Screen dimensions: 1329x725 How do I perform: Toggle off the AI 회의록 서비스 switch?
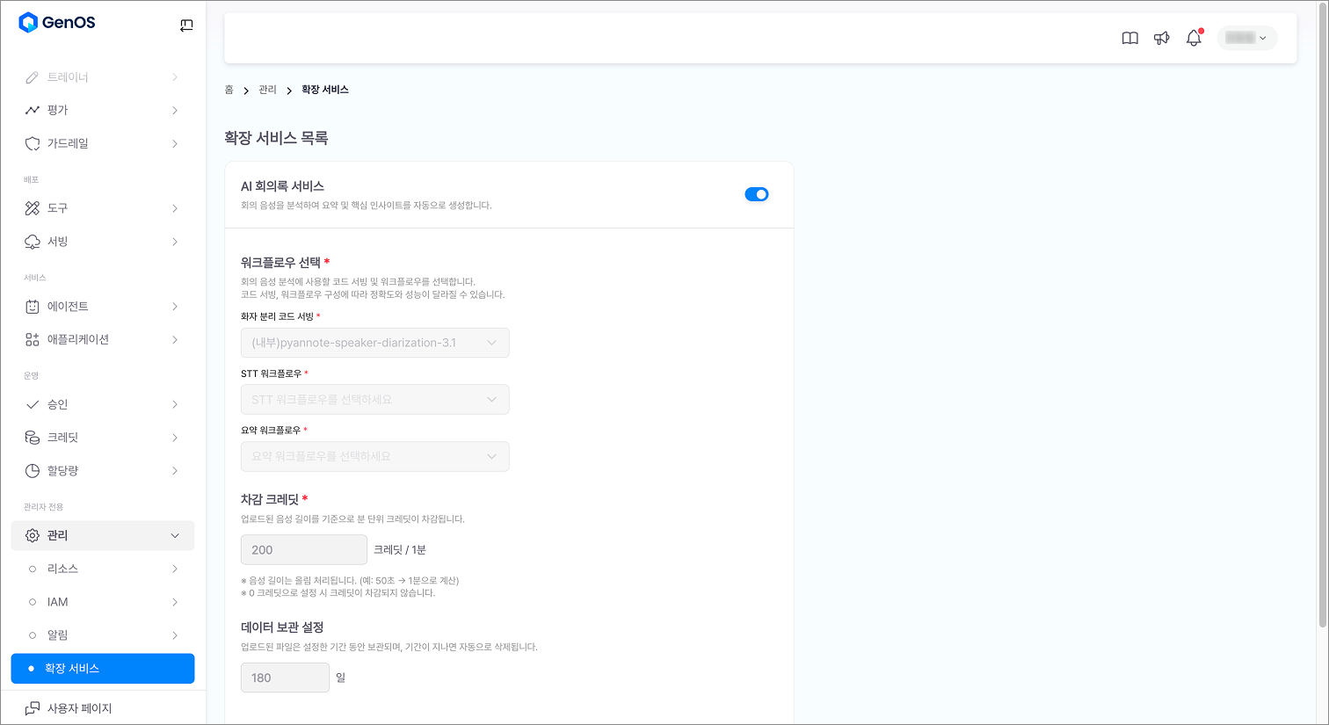point(757,194)
